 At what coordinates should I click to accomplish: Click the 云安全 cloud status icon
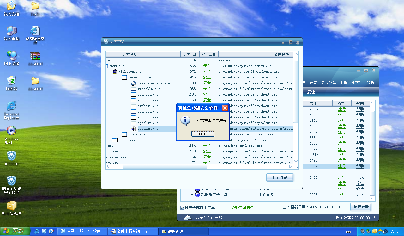tap(188, 218)
